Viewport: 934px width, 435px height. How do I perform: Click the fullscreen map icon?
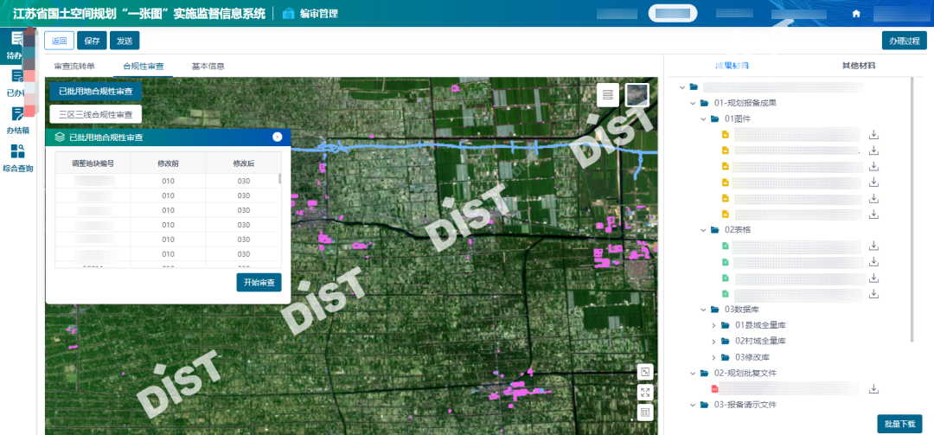[x=645, y=392]
